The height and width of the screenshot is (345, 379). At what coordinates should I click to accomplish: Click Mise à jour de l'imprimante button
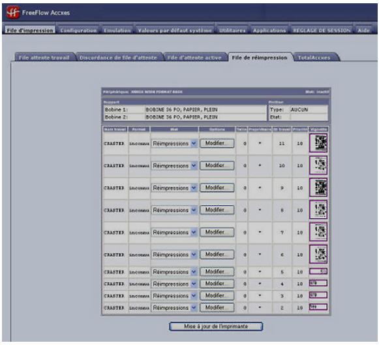pyautogui.click(x=216, y=326)
